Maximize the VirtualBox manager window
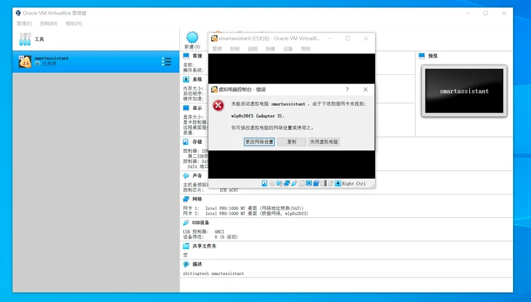The width and height of the screenshot is (531, 302). (x=486, y=13)
